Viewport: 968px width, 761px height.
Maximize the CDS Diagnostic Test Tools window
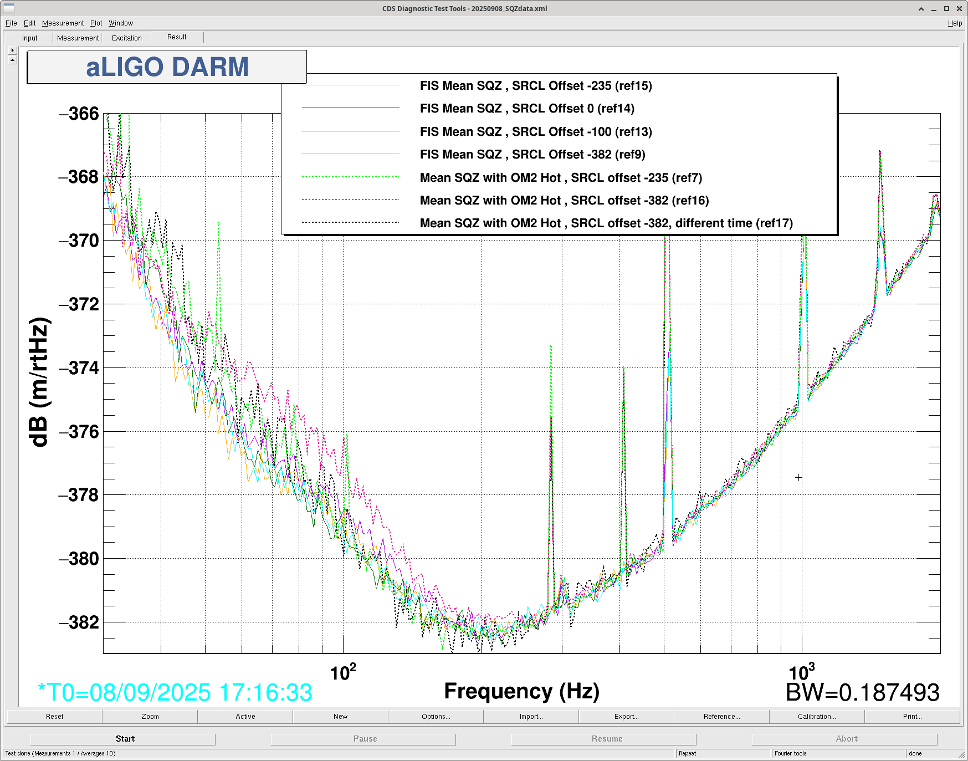pyautogui.click(x=946, y=9)
